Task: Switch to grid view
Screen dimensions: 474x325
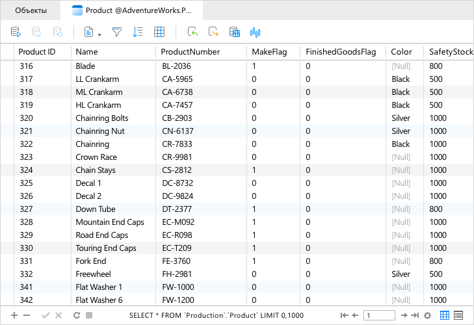Action: (x=444, y=315)
